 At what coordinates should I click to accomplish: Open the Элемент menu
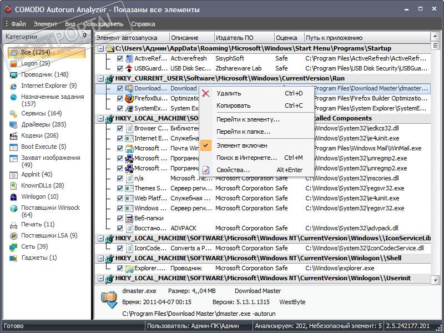(x=46, y=24)
